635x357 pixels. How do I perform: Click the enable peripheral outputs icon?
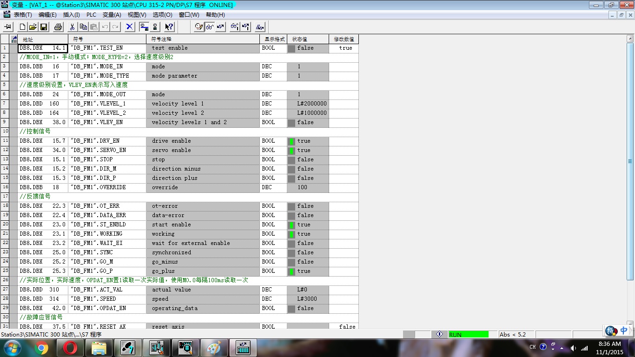coord(260,27)
